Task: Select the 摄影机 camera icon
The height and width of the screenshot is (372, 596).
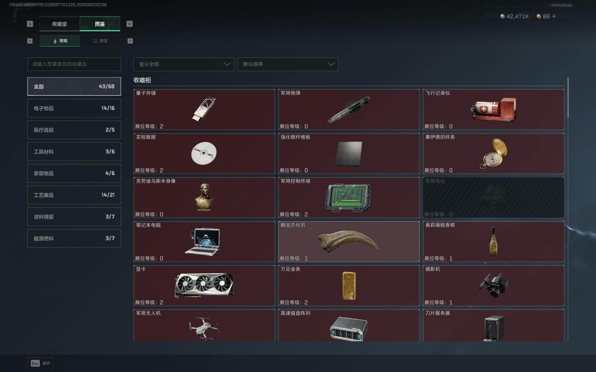Action: coord(493,285)
